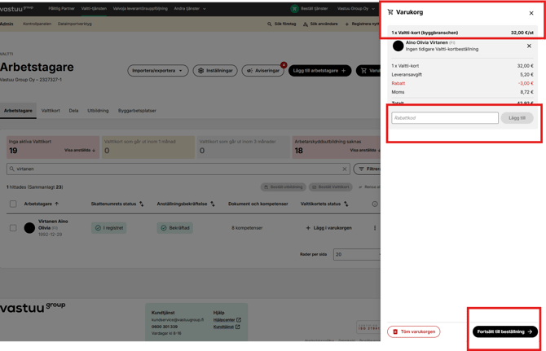546x351 pixels.
Task: Focus the Rabattkod input field
Action: tap(445, 118)
